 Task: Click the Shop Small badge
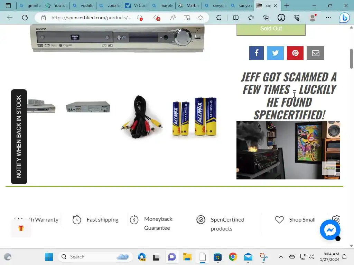295,219
